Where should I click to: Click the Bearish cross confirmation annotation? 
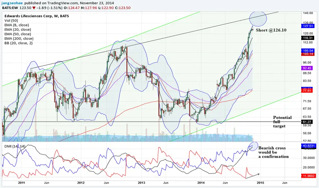pos(273,152)
